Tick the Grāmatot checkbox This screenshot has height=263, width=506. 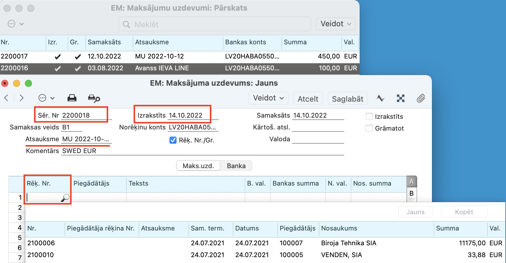(x=369, y=128)
